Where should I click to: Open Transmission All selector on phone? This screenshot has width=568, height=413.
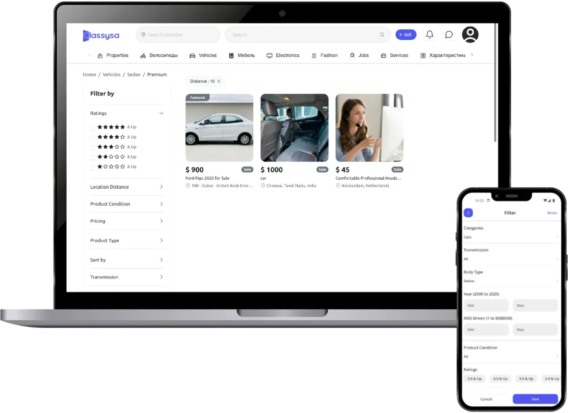click(x=511, y=259)
